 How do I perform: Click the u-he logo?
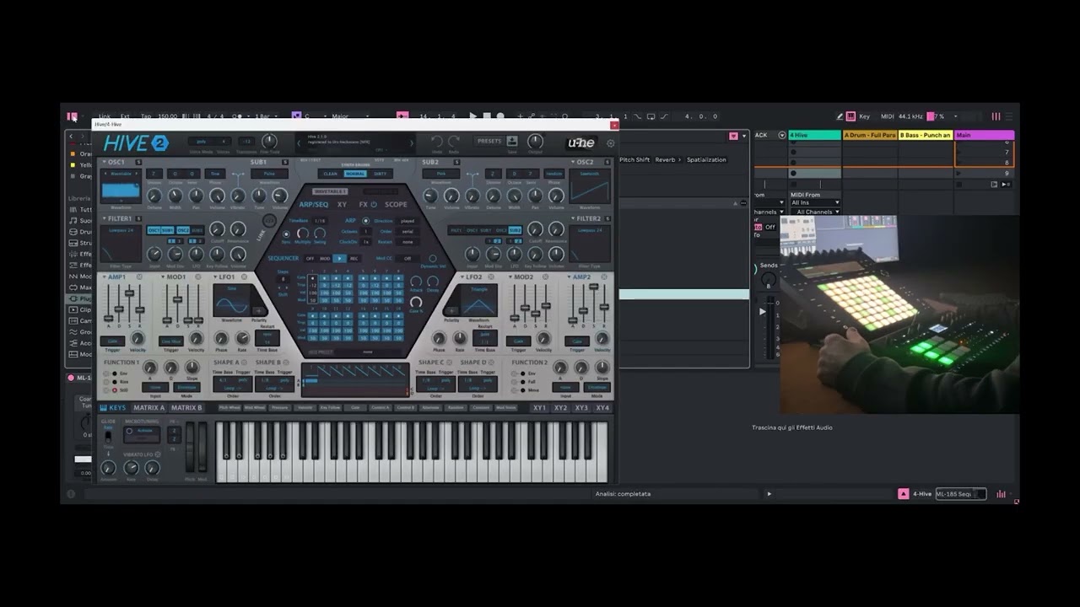click(x=581, y=143)
